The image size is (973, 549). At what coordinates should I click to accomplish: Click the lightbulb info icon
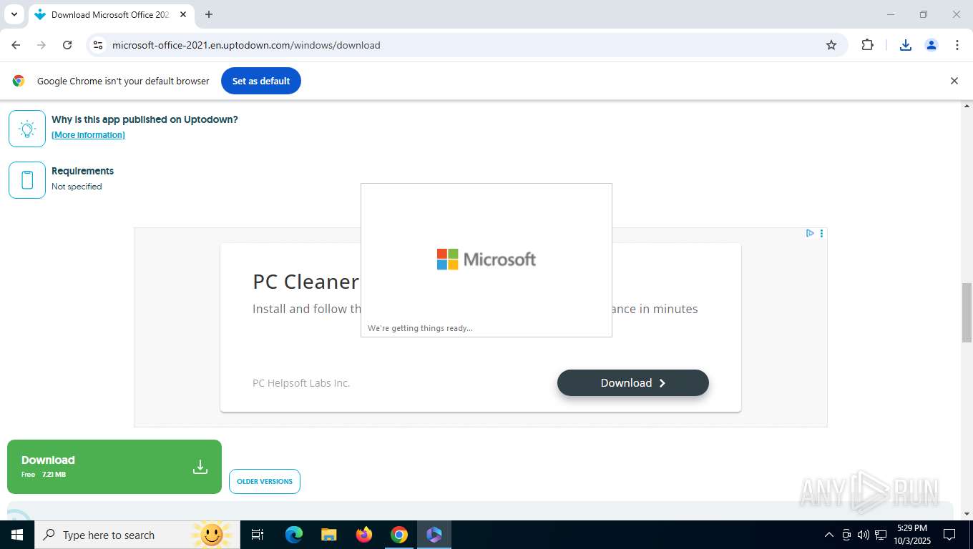click(27, 129)
